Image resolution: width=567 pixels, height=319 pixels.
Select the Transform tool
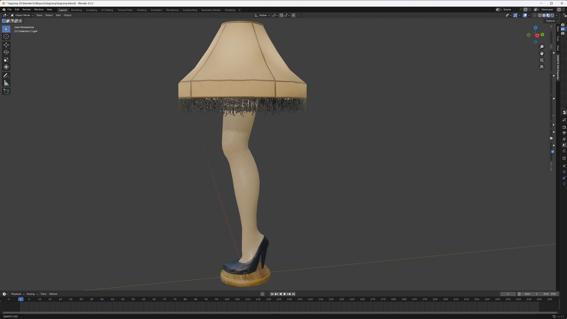(6, 67)
